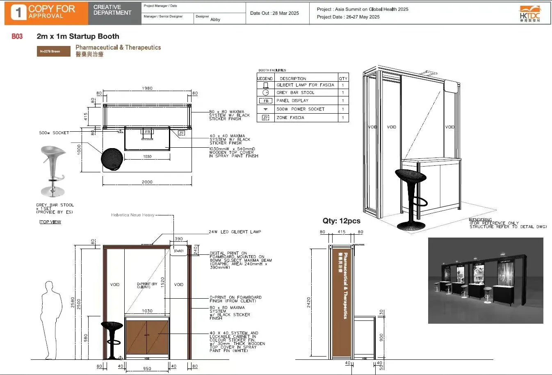The height and width of the screenshot is (375, 552).
Task: Click the brown cabinet doors in front elevation
Action: (147, 337)
